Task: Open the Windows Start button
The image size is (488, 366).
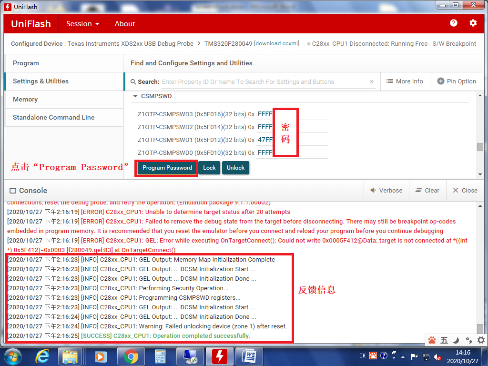Action: 13,356
